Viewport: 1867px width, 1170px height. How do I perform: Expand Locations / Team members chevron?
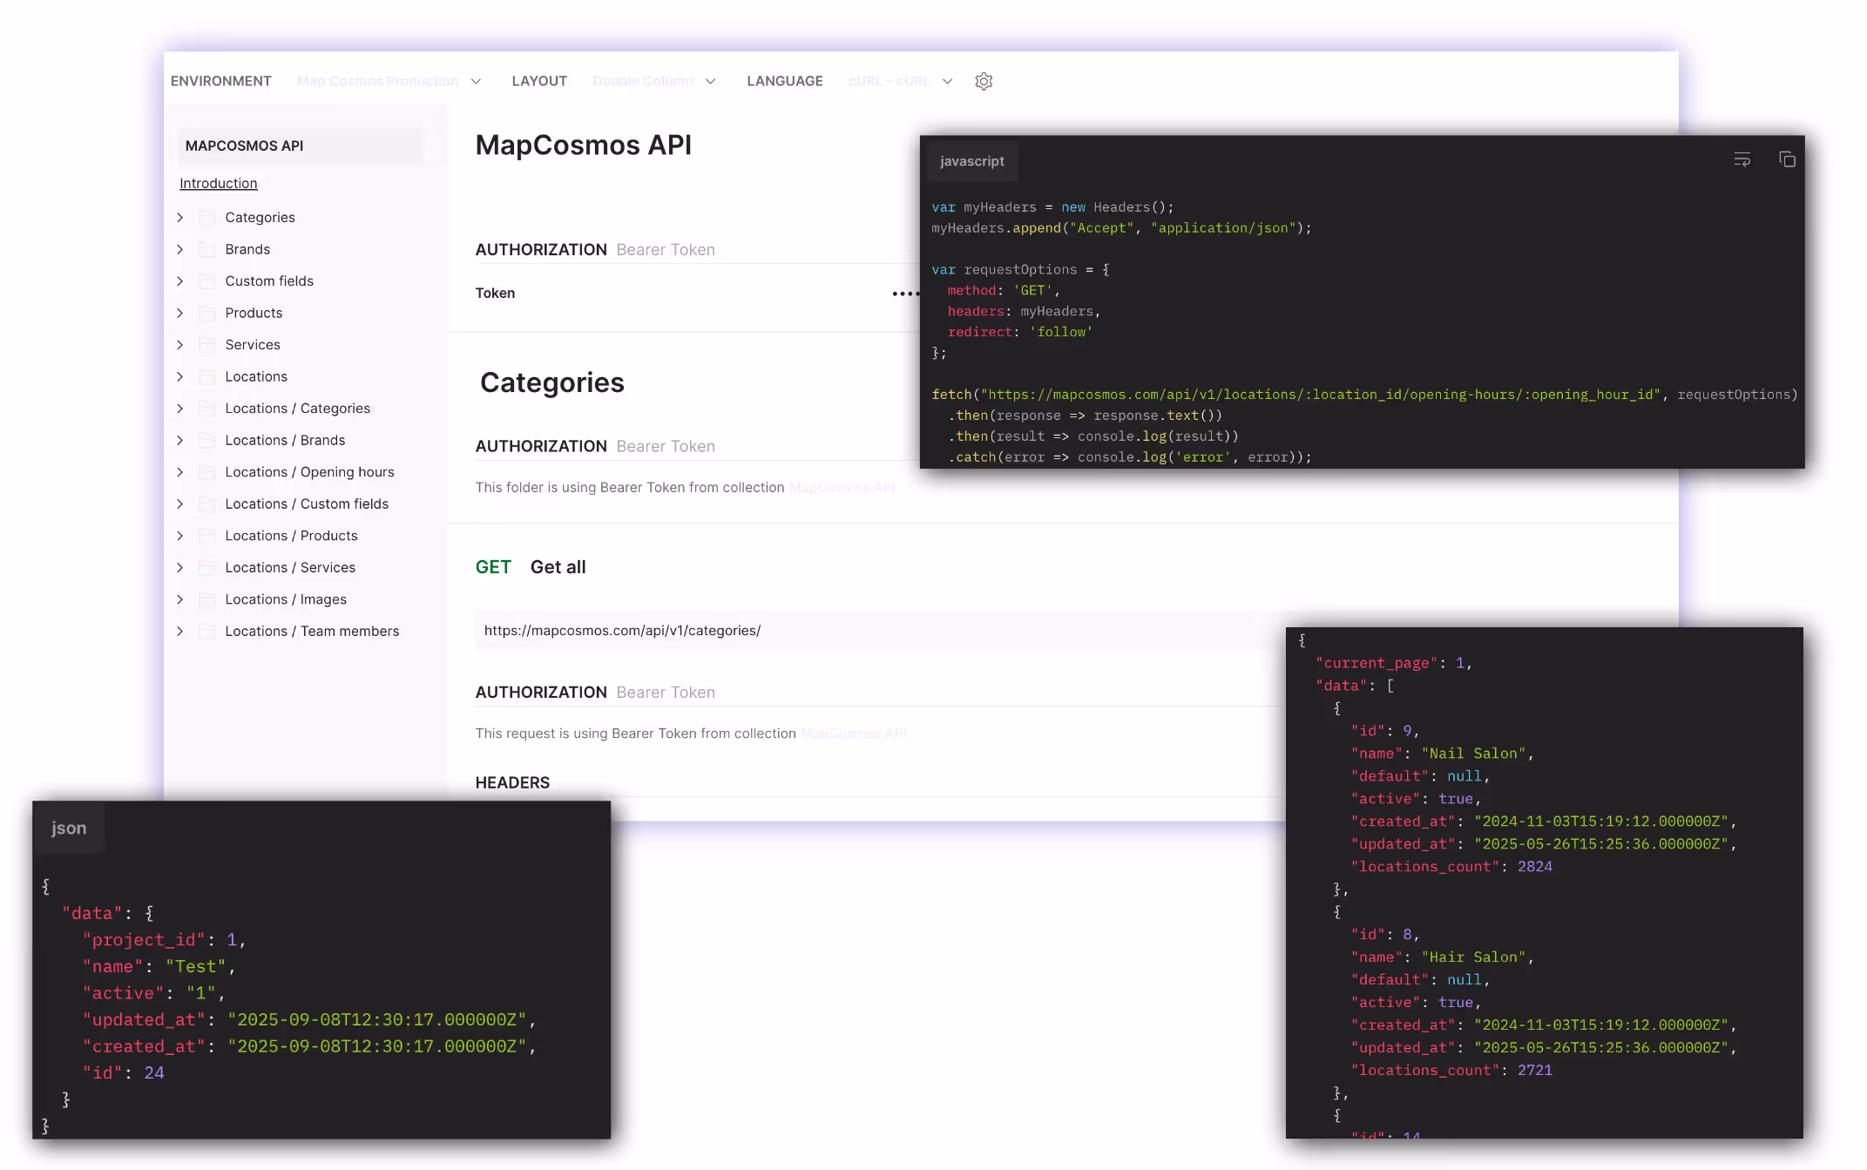(x=180, y=632)
